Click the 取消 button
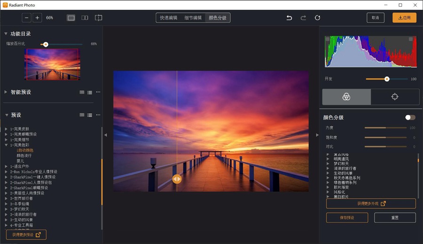This screenshot has height=244, width=423. [375, 18]
